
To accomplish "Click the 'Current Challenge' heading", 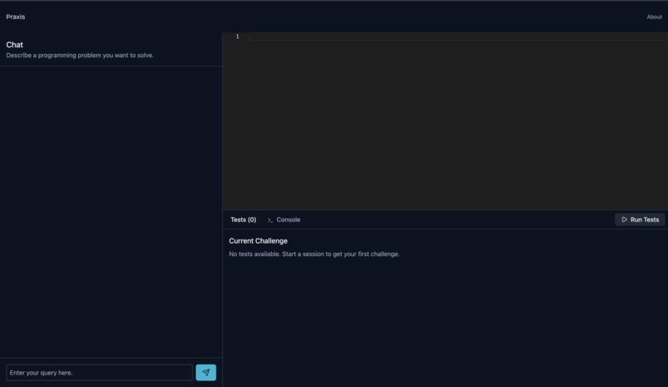I will [x=259, y=241].
